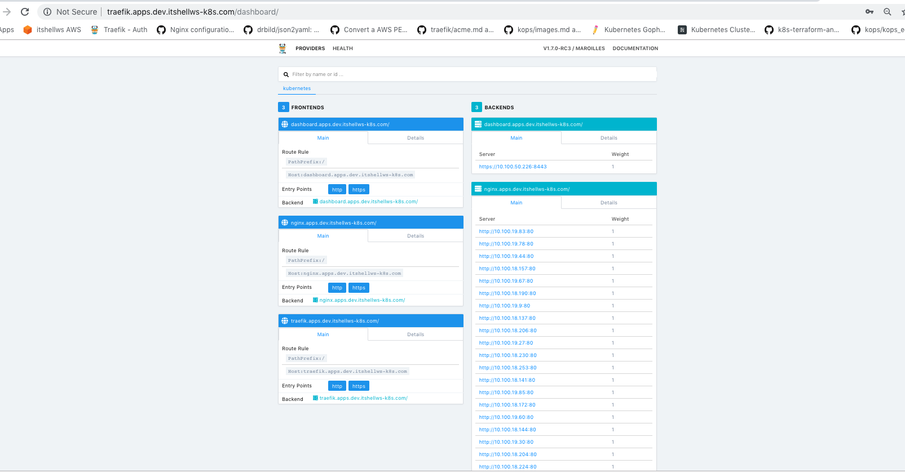The height and width of the screenshot is (473, 905).
Task: Select Main tab of dashboard frontend
Action: [323, 138]
